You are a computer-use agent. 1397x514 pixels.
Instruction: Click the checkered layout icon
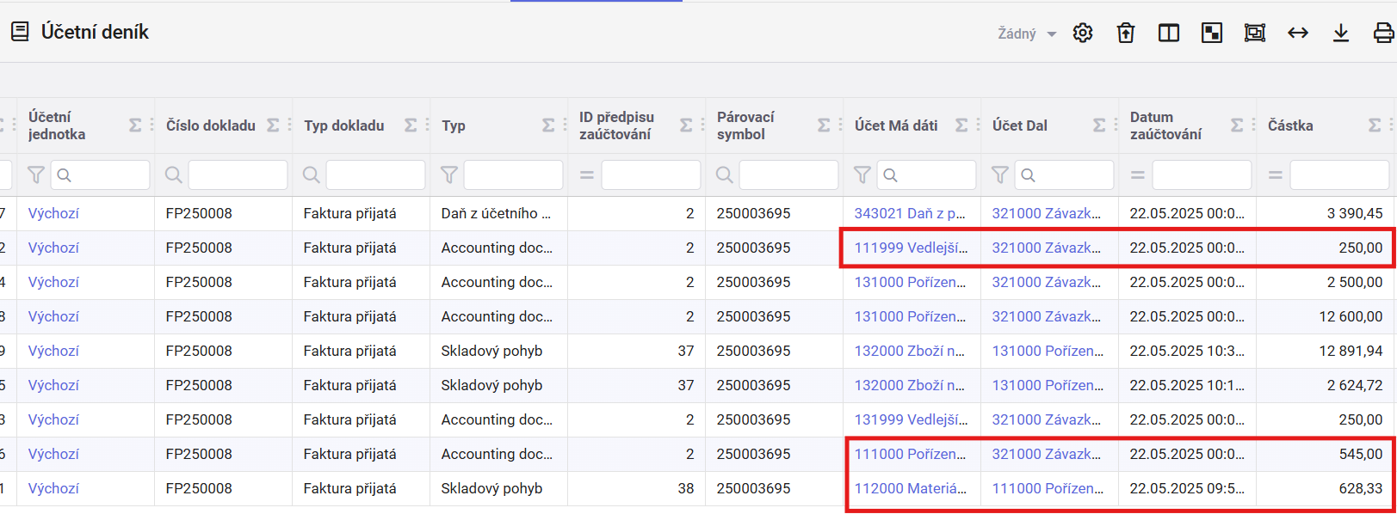point(1212,33)
